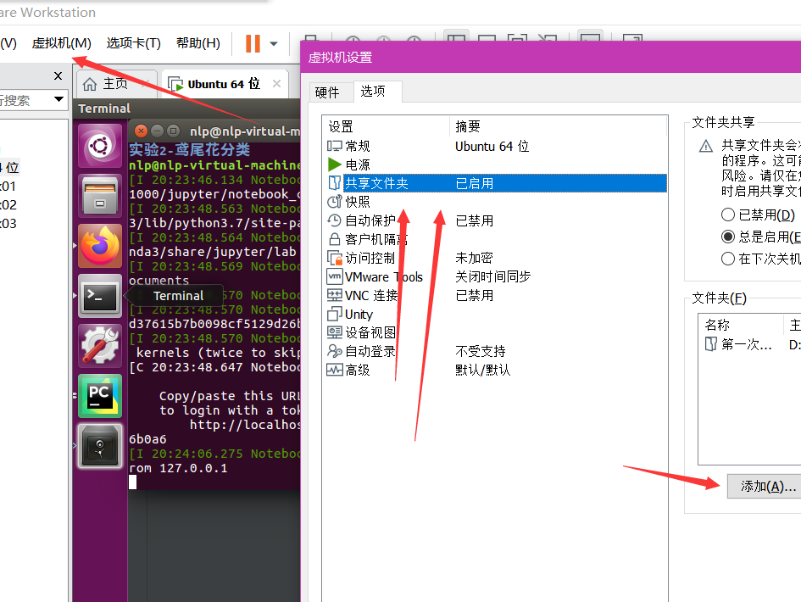Select 快照 snapshot settings row
Image resolution: width=801 pixels, height=602 pixels.
494,202
